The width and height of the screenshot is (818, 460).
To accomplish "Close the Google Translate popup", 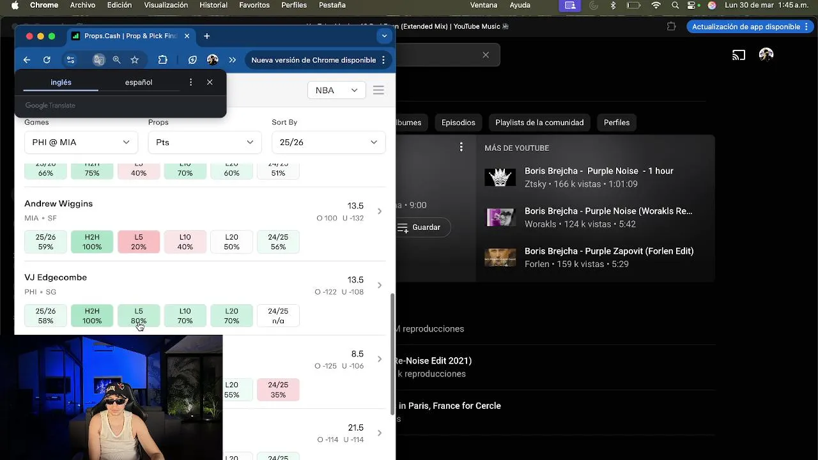I will [210, 82].
